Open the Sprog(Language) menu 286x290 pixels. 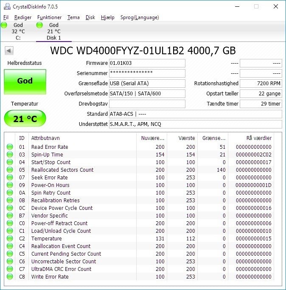point(140,17)
